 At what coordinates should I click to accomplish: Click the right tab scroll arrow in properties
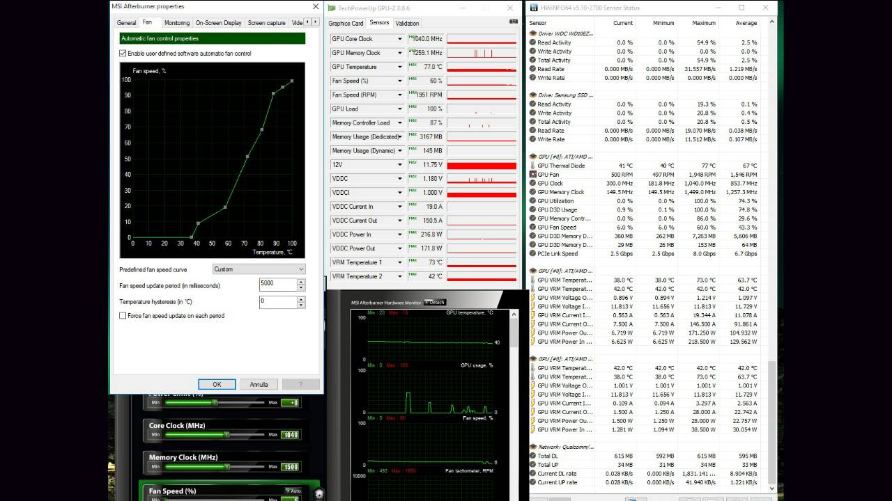(316, 23)
